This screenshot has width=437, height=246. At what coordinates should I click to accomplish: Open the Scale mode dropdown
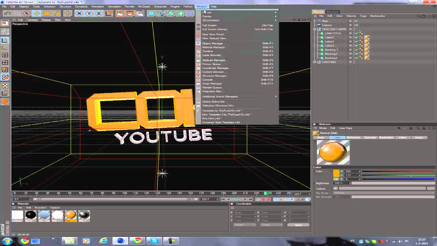pyautogui.click(x=271, y=225)
